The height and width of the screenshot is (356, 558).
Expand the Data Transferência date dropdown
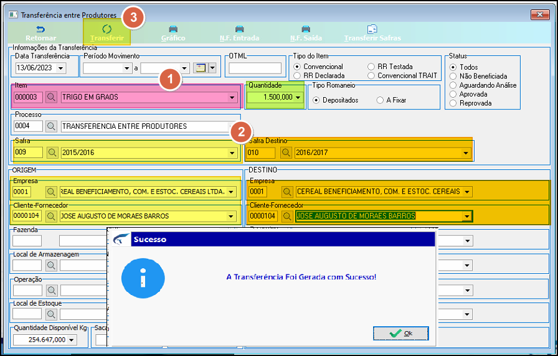[60, 68]
